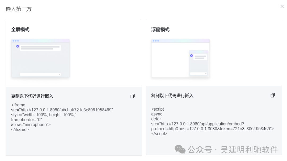The image size is (287, 161).
Task: Close the 嵌入第三方 dialog
Action: pyautogui.click(x=282, y=7)
